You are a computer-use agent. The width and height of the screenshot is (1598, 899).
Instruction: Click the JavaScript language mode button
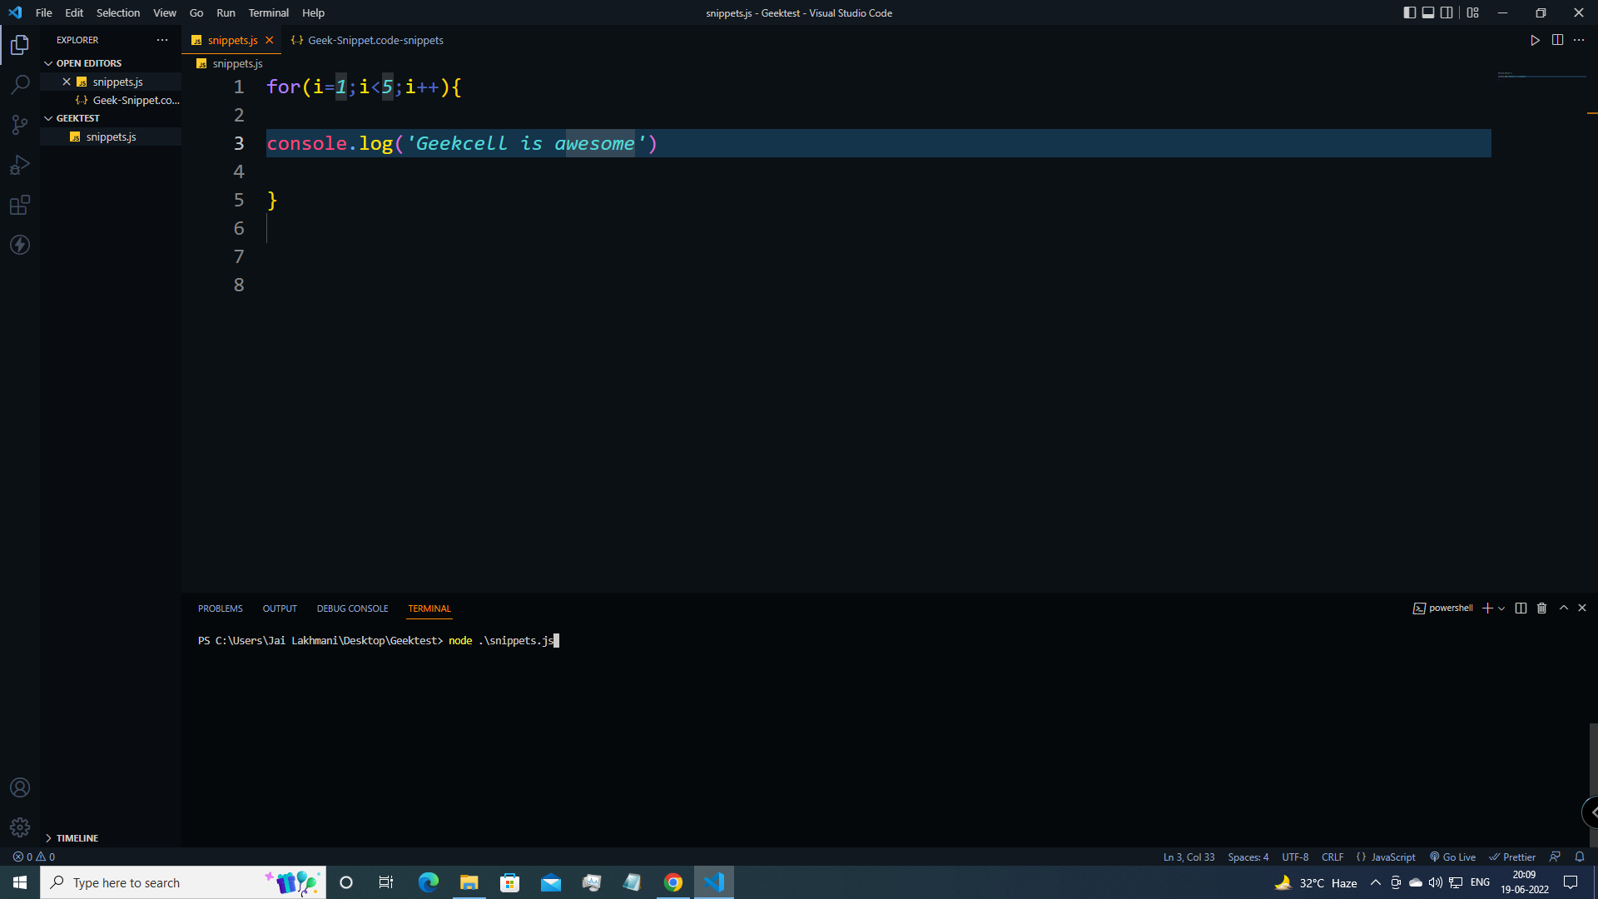tap(1386, 857)
